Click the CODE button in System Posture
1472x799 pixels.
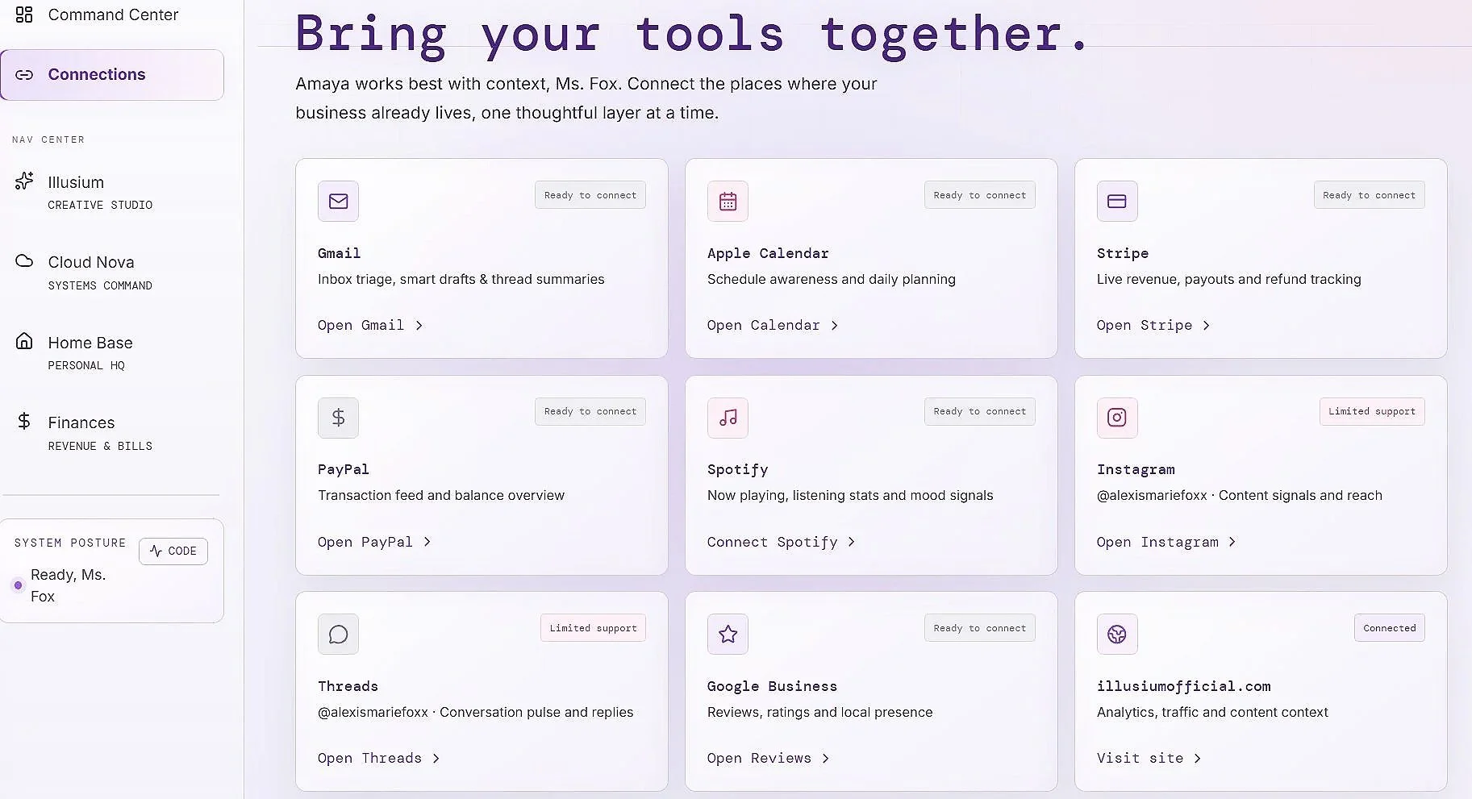[173, 551]
